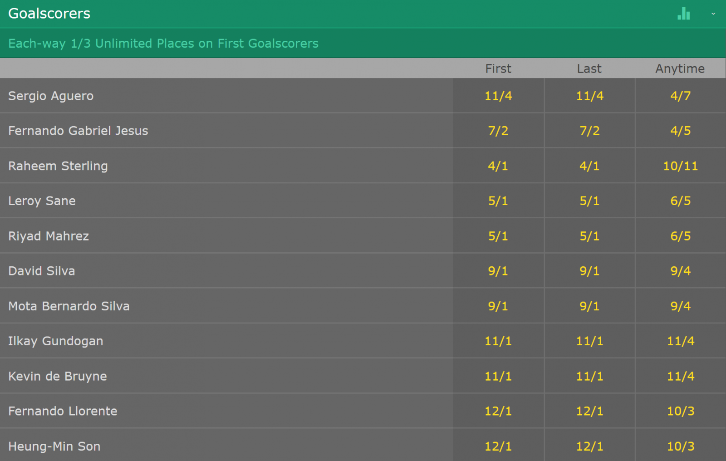This screenshot has height=461, width=726.
Task: Pick Sergio Aguero Anytime odds 4/7
Action: pos(680,96)
